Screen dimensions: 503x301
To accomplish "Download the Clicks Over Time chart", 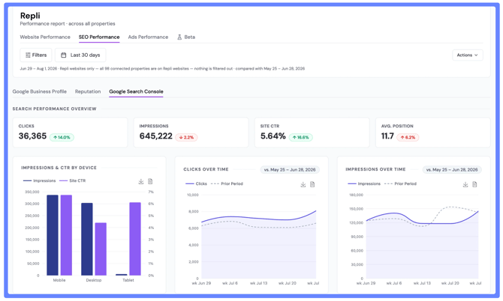I will 303,184.
